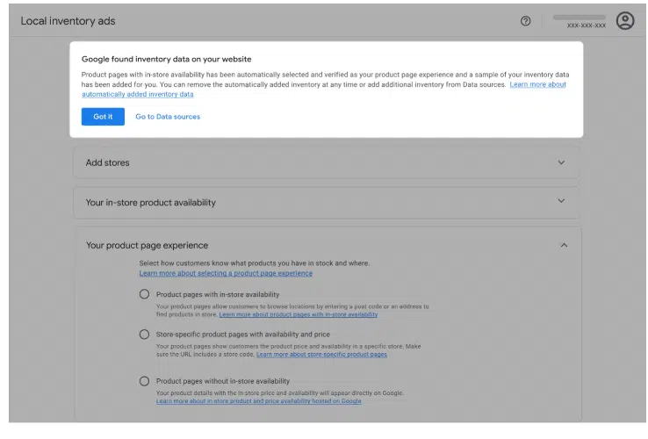The width and height of the screenshot is (648, 439).
Task: Select Product pages without in-store availability
Action: point(144,381)
